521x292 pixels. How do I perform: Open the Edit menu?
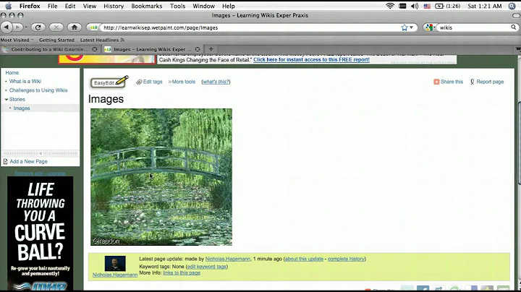click(69, 6)
